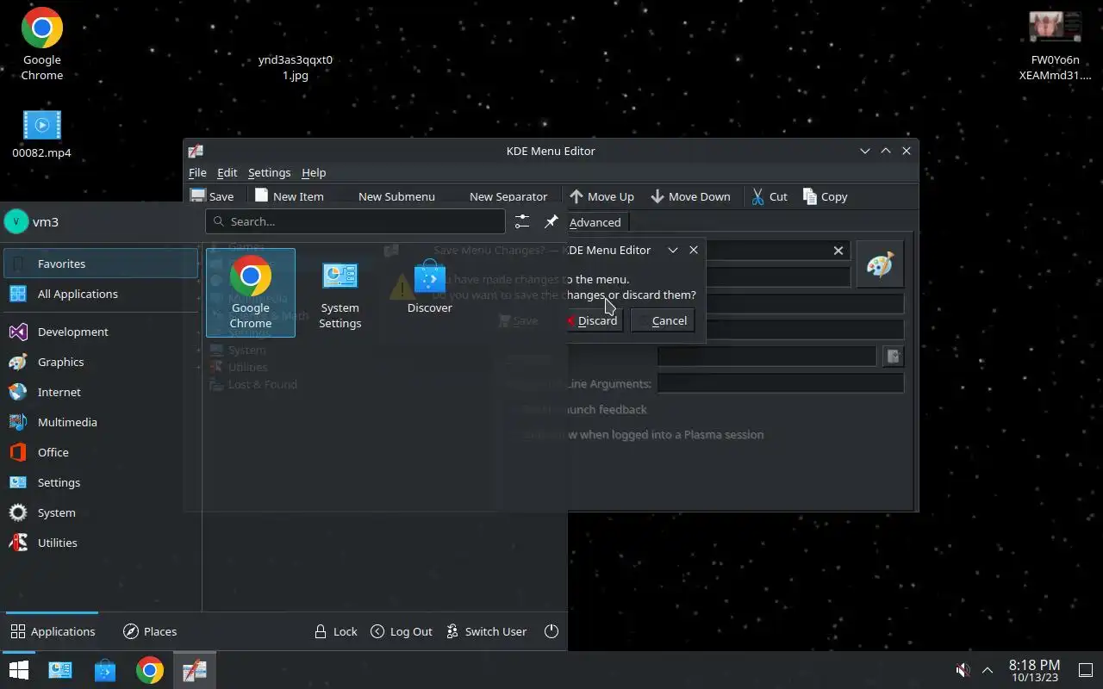Open Google Chrome from Favorites grid
The image size is (1103, 689).
(x=251, y=293)
